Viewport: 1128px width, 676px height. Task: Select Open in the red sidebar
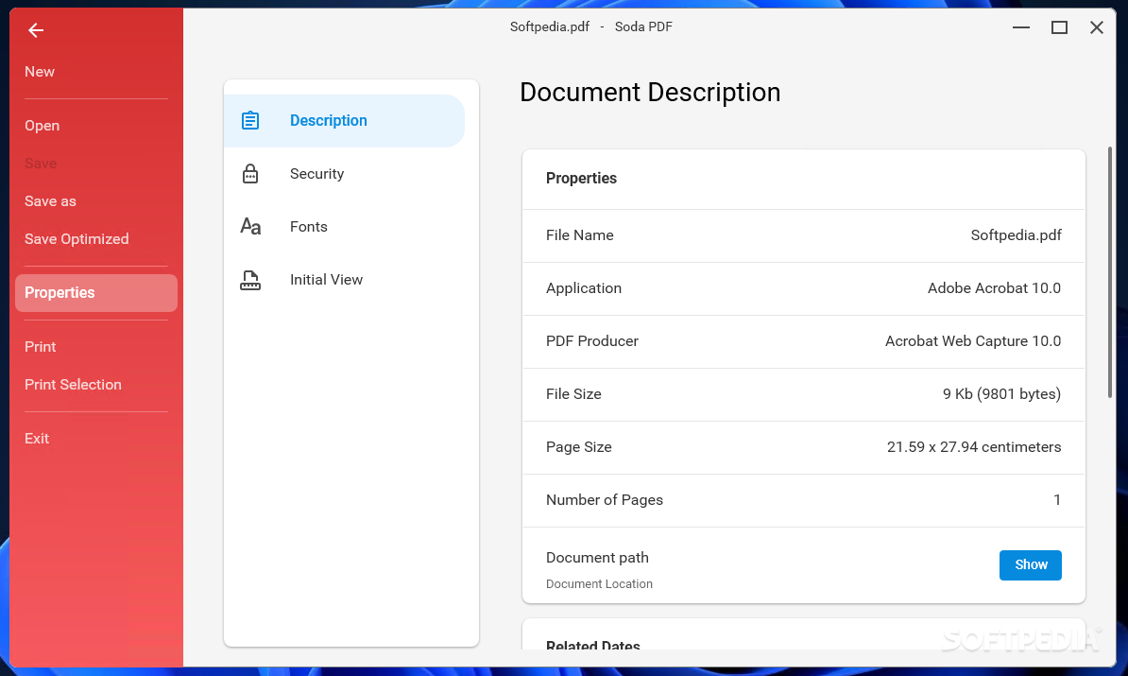[42, 126]
